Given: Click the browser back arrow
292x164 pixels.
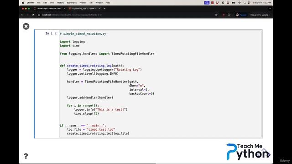Looking at the screenshot, I should [x=22, y=15].
